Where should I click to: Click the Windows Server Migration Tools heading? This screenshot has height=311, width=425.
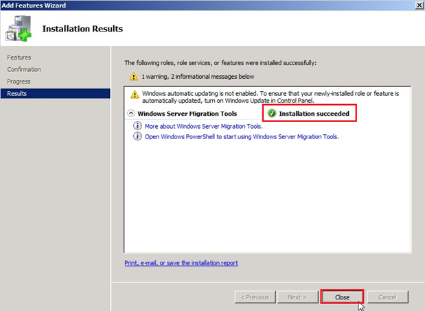point(187,114)
